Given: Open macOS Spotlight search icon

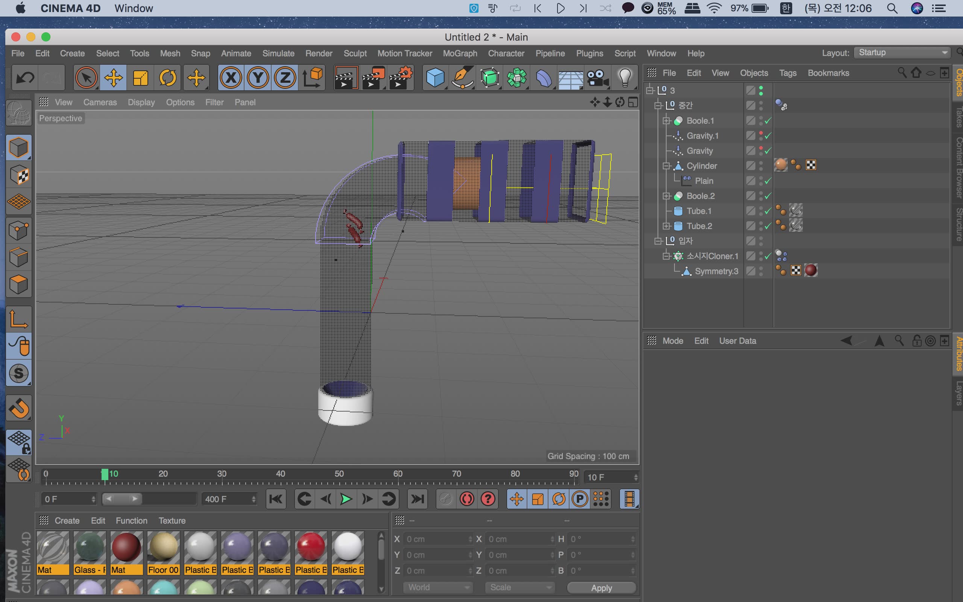Looking at the screenshot, I should 892,8.
